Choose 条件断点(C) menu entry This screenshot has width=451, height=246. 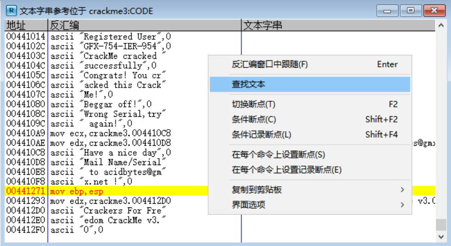tap(310, 120)
